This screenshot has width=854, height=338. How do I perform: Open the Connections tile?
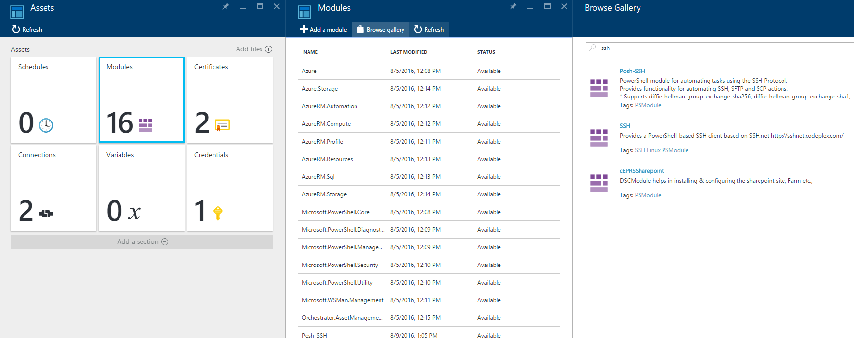click(53, 188)
